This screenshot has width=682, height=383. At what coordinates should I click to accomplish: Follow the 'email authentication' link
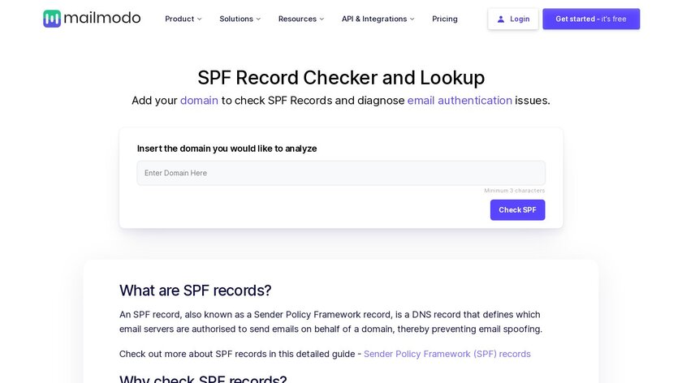460,101
